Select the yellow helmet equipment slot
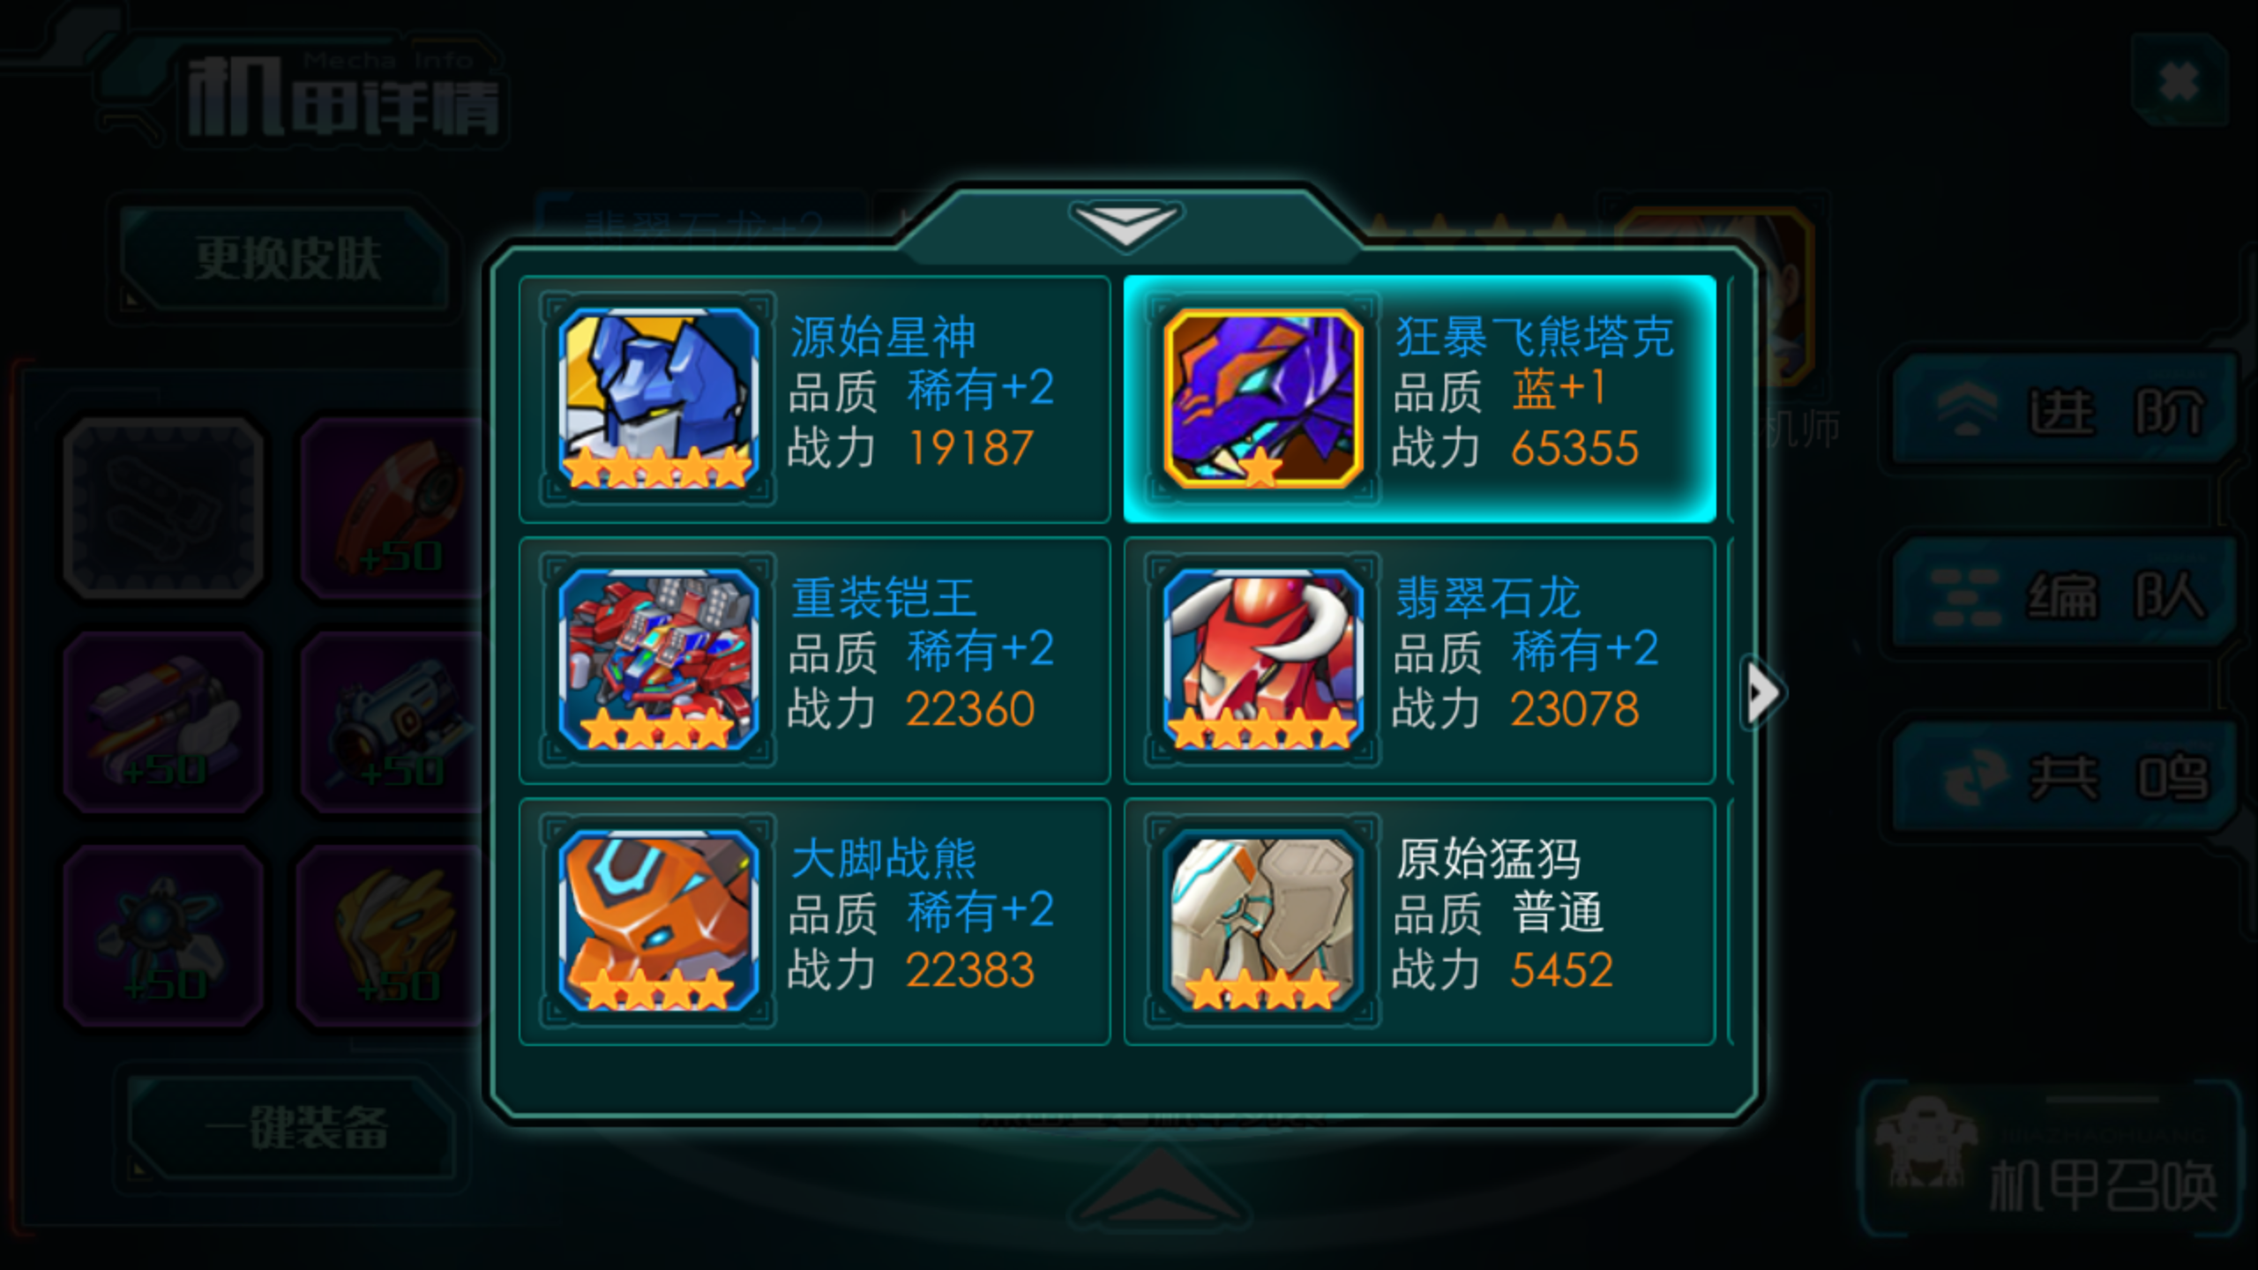Image resolution: width=2258 pixels, height=1270 pixels. (393, 936)
